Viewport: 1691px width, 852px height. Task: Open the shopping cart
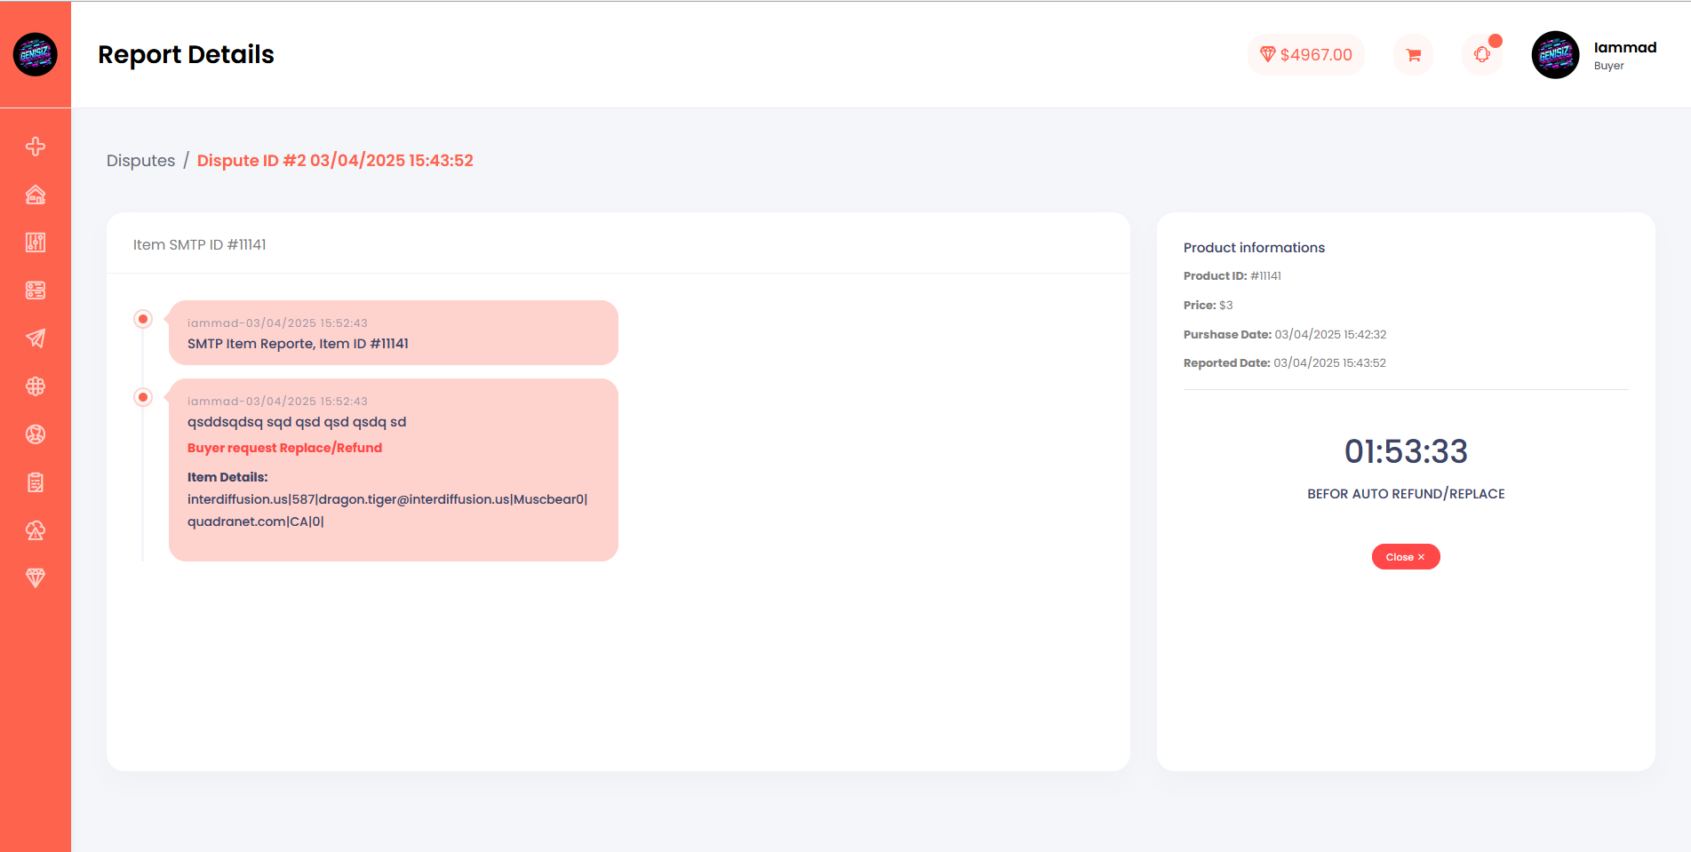[x=1413, y=55]
